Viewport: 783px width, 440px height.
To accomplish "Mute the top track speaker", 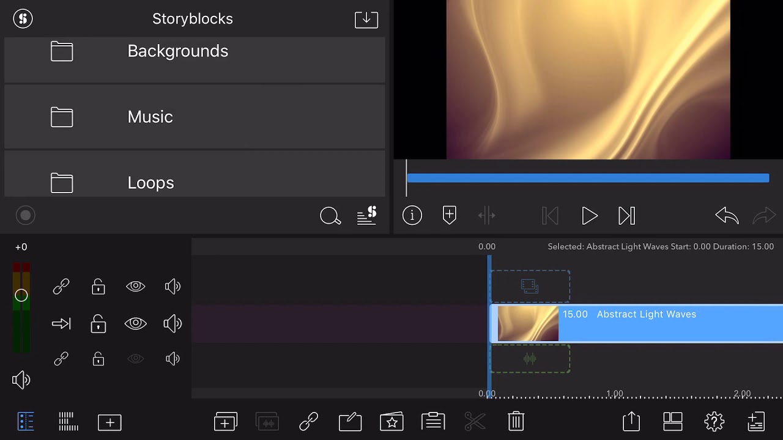I will coord(173,287).
